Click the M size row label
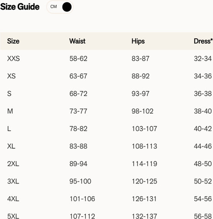The image size is (213, 219). 10,111
